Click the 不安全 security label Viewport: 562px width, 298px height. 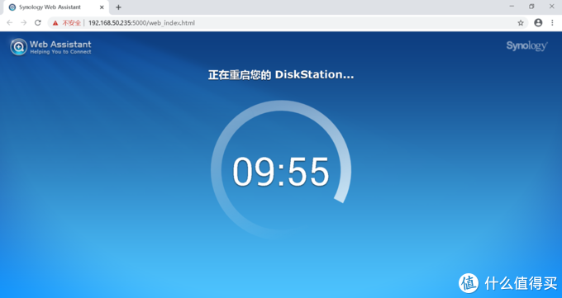pyautogui.click(x=71, y=23)
